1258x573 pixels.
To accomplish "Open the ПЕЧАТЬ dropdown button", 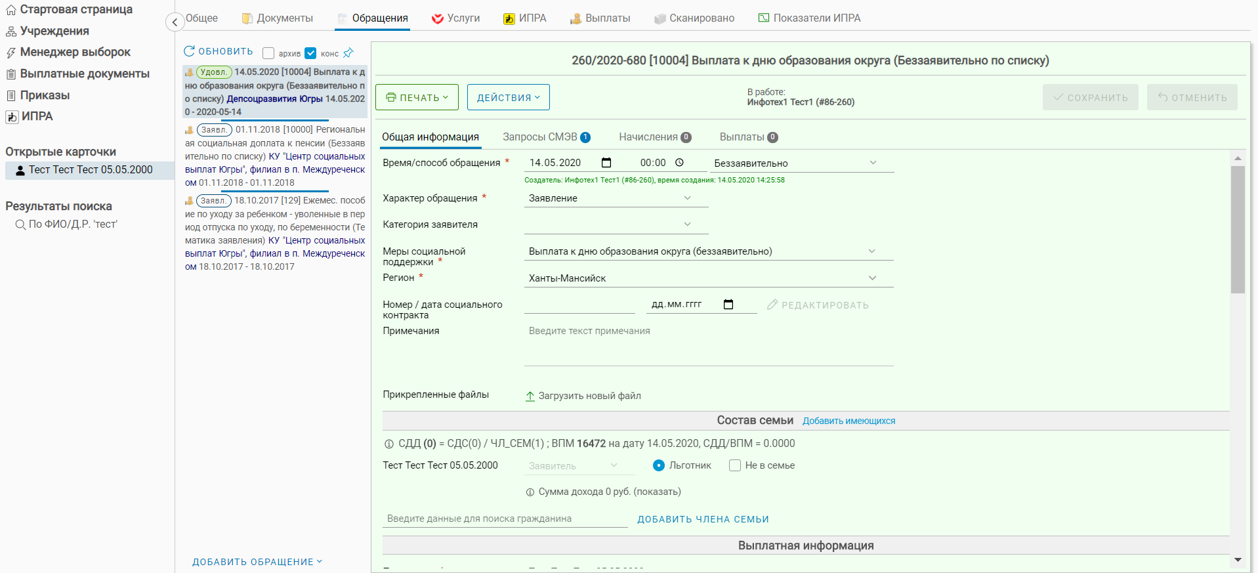I will (x=417, y=97).
